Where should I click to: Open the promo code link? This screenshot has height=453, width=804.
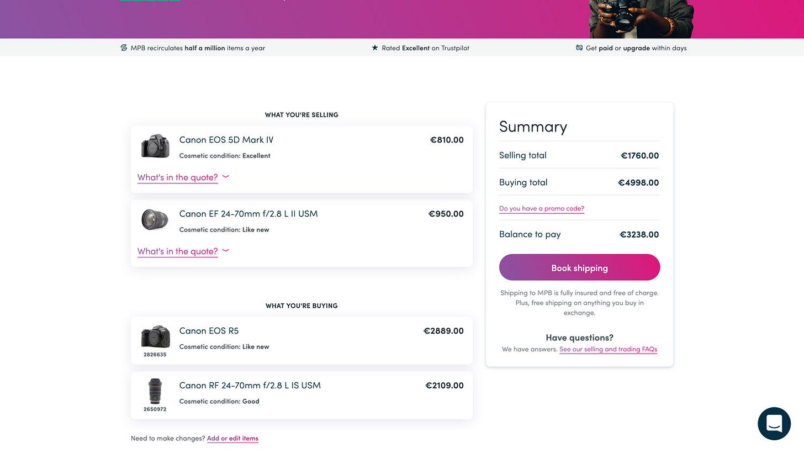542,209
